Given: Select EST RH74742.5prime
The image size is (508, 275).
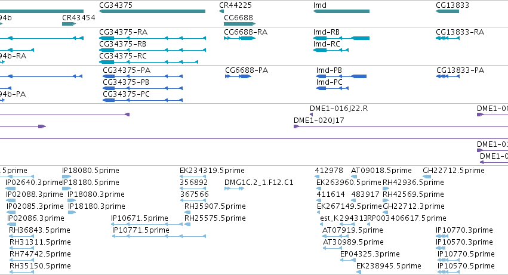Looking at the screenshot, I should (21, 261).
